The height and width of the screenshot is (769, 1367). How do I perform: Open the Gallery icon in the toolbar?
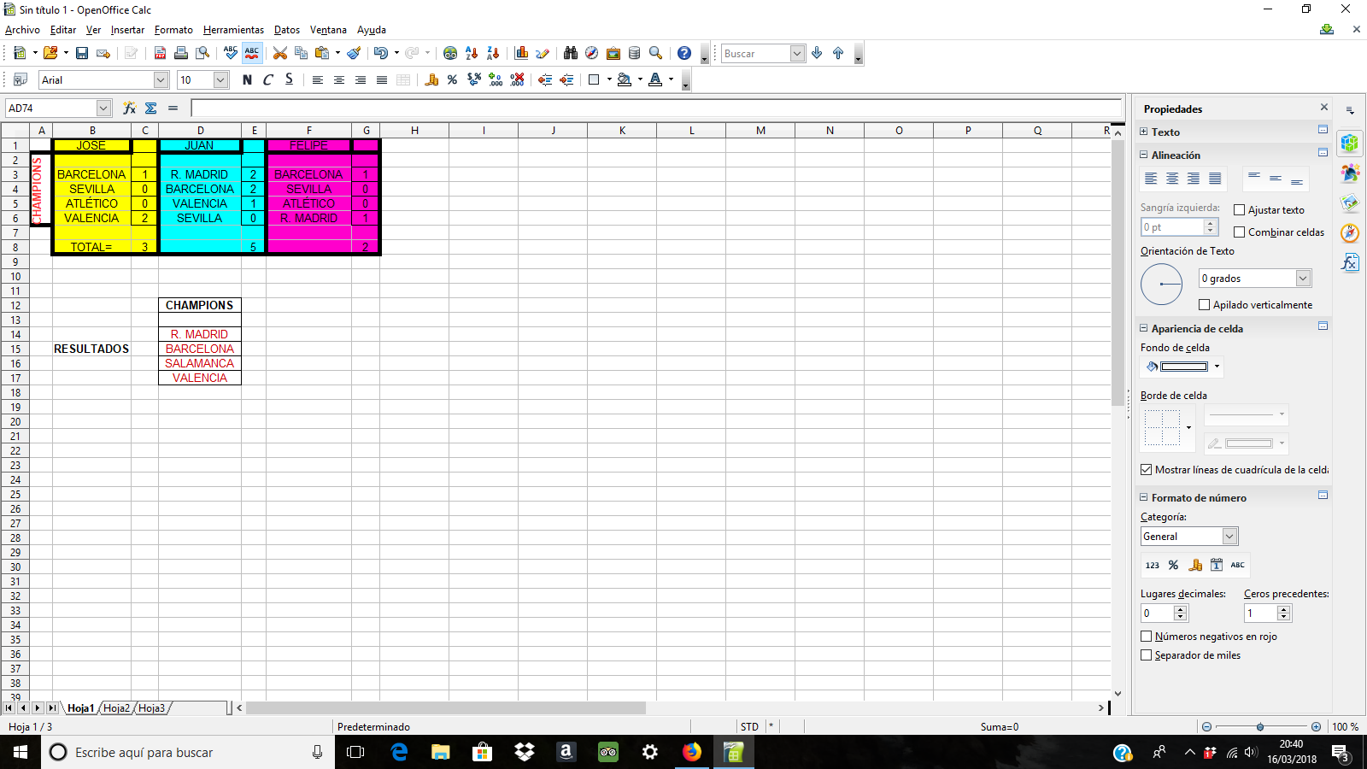(x=613, y=53)
